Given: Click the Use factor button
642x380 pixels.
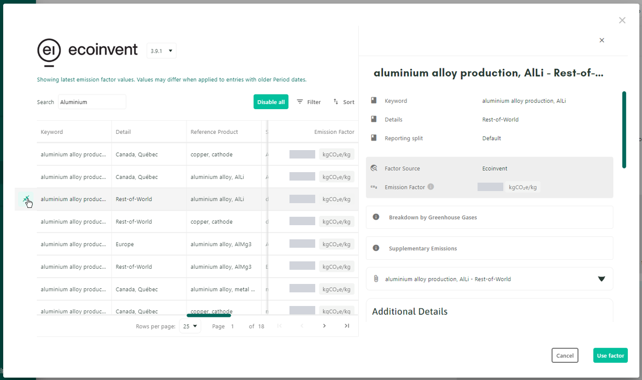Looking at the screenshot, I should [x=610, y=355].
